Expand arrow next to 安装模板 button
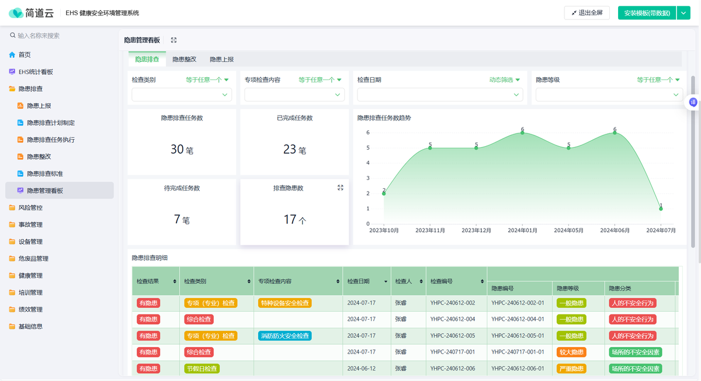The width and height of the screenshot is (701, 381). [683, 13]
